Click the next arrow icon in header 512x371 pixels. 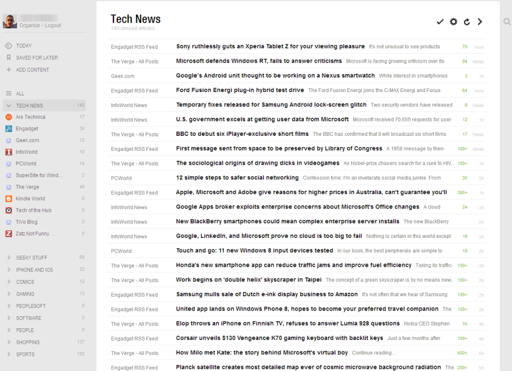480,22
